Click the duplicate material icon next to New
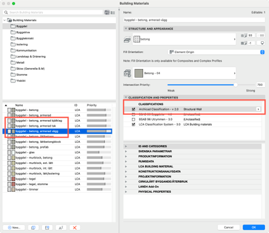 coord(33,228)
